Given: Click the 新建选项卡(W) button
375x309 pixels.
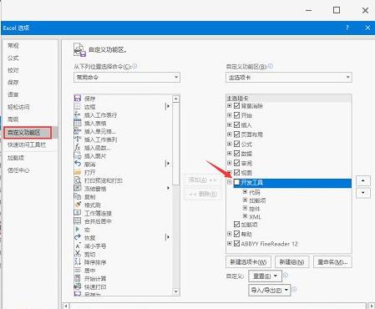Looking at the screenshot, I should 248,262.
